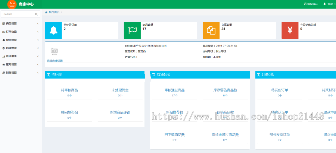Open the 待发货订单 link
Image resolution: width=336 pixels, height=153 pixels.
tap(280, 90)
